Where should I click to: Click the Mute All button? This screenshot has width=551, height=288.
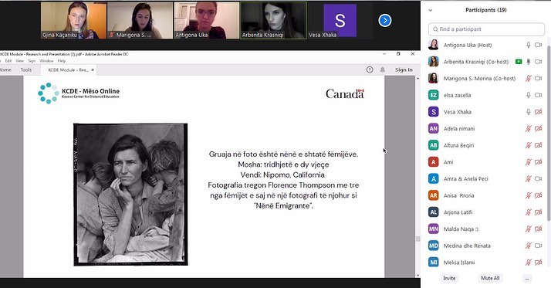tap(490, 278)
